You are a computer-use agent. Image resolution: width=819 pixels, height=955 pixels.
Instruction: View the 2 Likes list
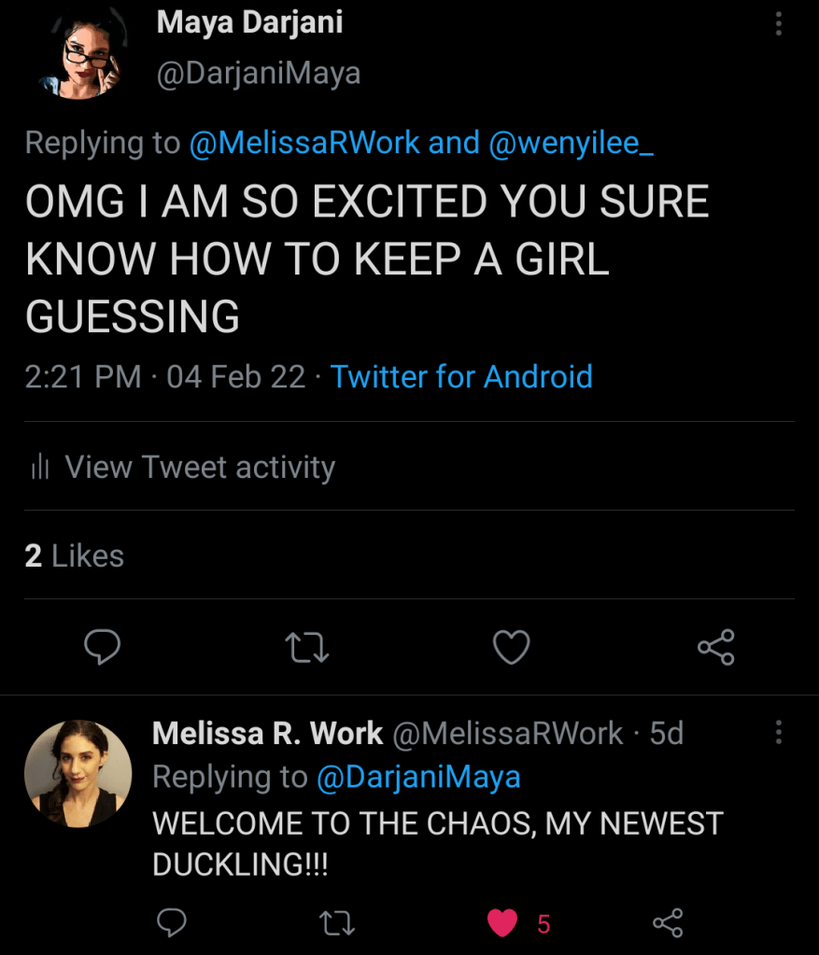(x=75, y=555)
